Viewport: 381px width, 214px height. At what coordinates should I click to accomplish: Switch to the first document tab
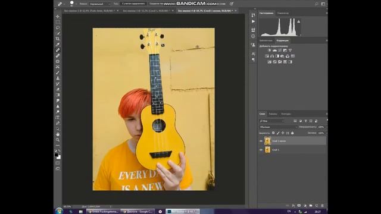click(89, 11)
